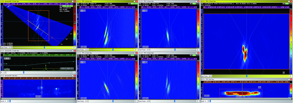
Task: Click the 6.675 in cursor label in Top View
Action: 38,96
